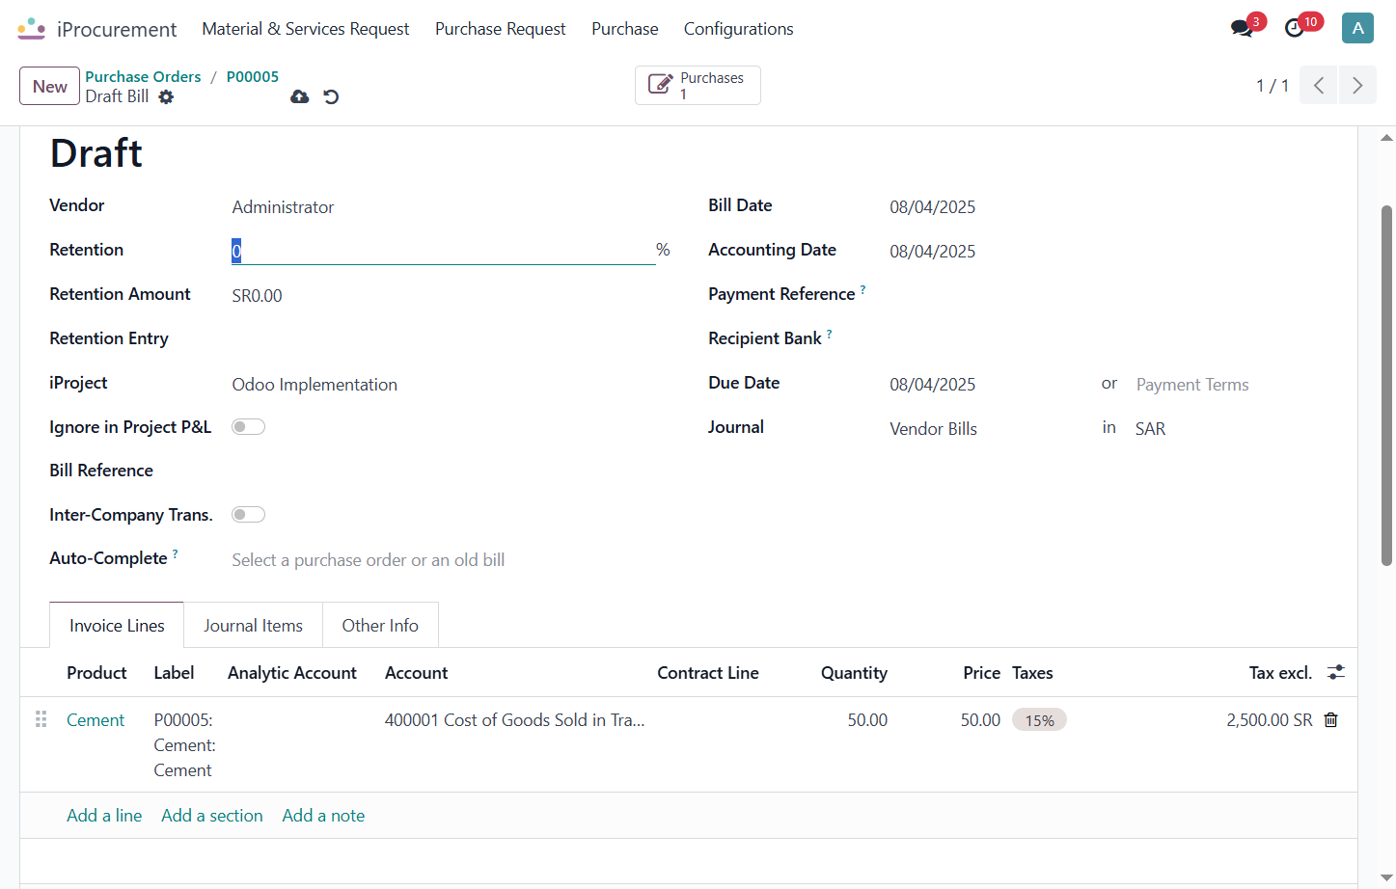Image resolution: width=1396 pixels, height=889 pixels.
Task: Delete the Cement invoice line
Action: tap(1331, 720)
